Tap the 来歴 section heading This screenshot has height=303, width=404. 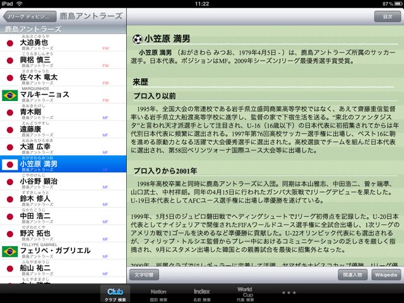(x=140, y=82)
